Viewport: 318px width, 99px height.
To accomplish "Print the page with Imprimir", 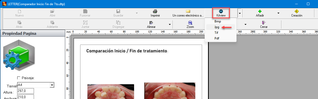I will click(x=155, y=13).
